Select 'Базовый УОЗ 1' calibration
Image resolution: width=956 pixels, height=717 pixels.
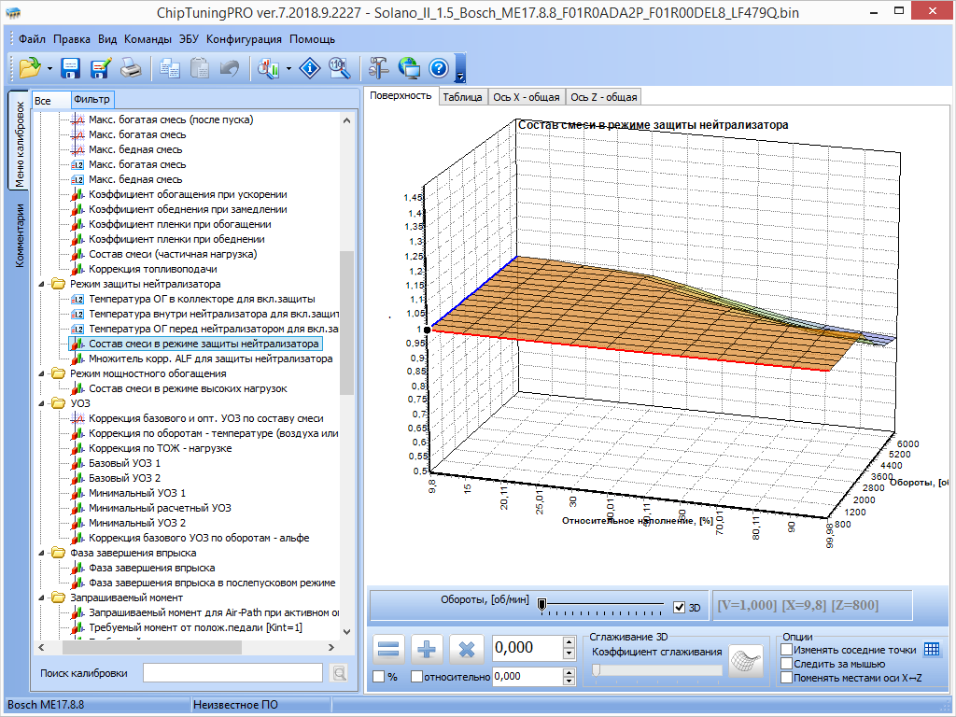[124, 463]
